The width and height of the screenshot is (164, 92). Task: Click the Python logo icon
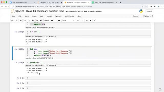141,11
